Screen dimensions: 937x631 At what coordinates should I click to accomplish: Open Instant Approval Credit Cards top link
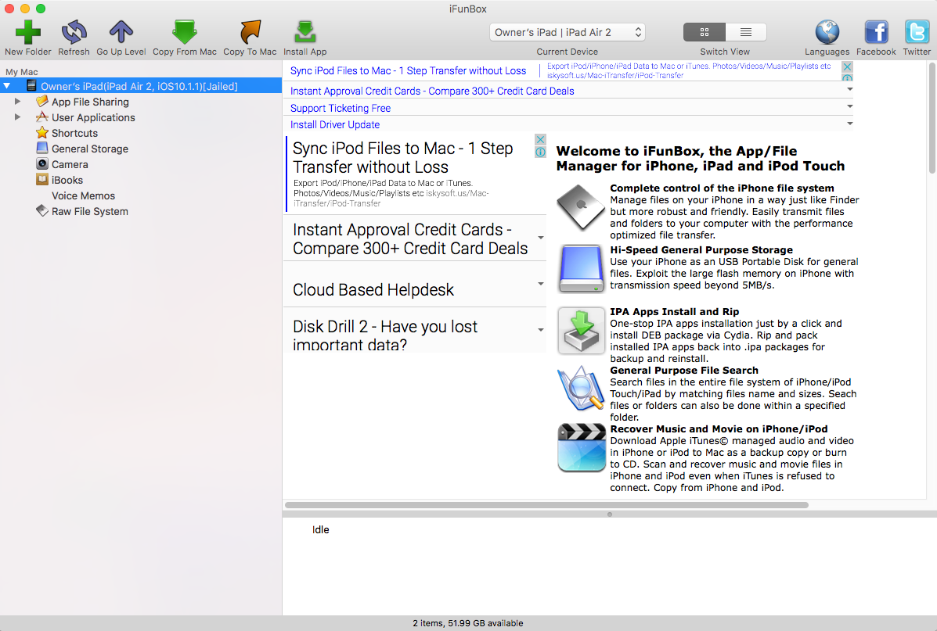tap(432, 91)
